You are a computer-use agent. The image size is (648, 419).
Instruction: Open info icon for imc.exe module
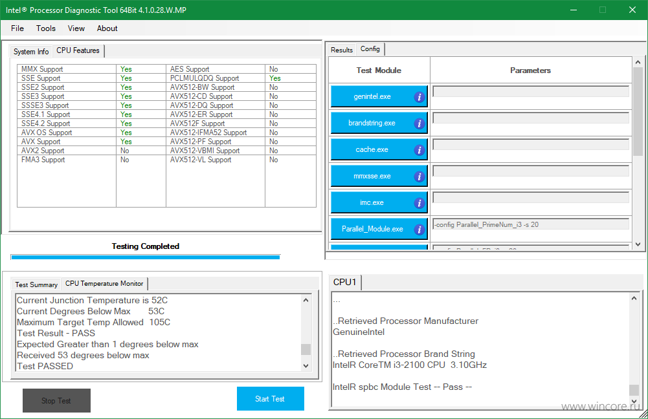coord(419,203)
